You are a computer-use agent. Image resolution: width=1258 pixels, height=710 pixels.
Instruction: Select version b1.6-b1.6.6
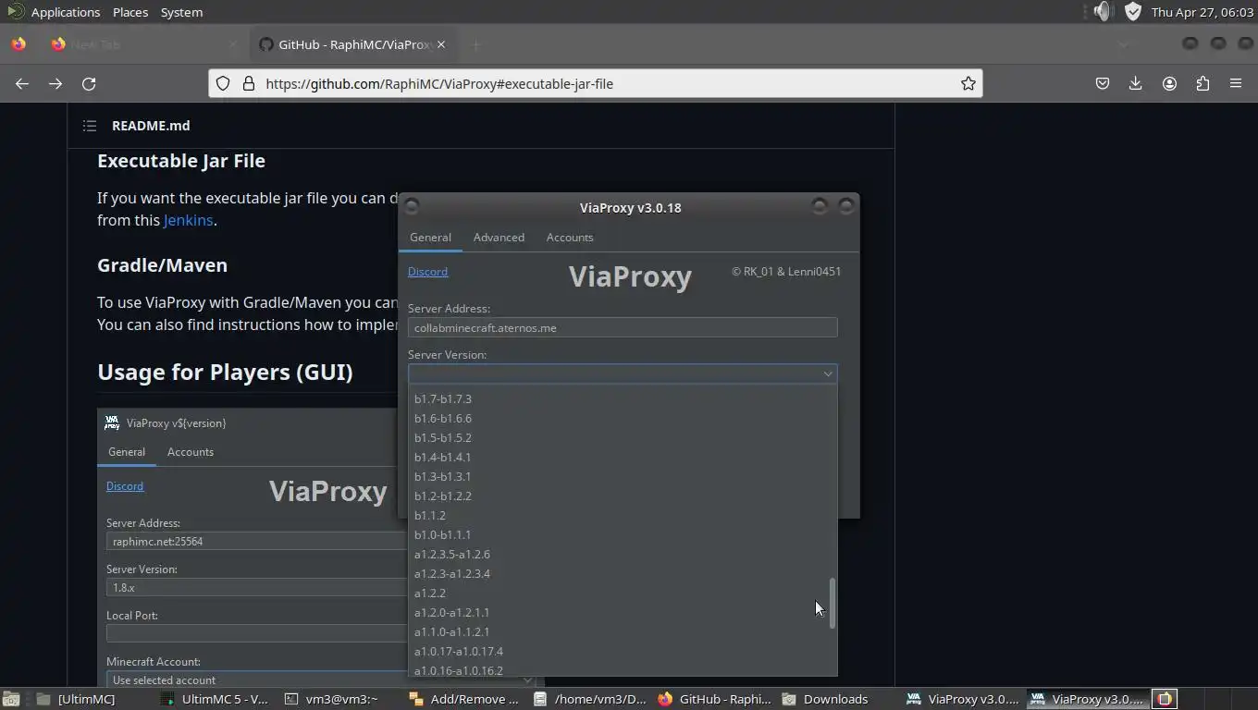tap(623, 419)
